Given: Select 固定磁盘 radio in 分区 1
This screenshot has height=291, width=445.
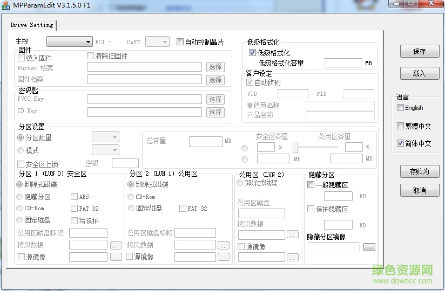Looking at the screenshot, I should click(19, 220).
